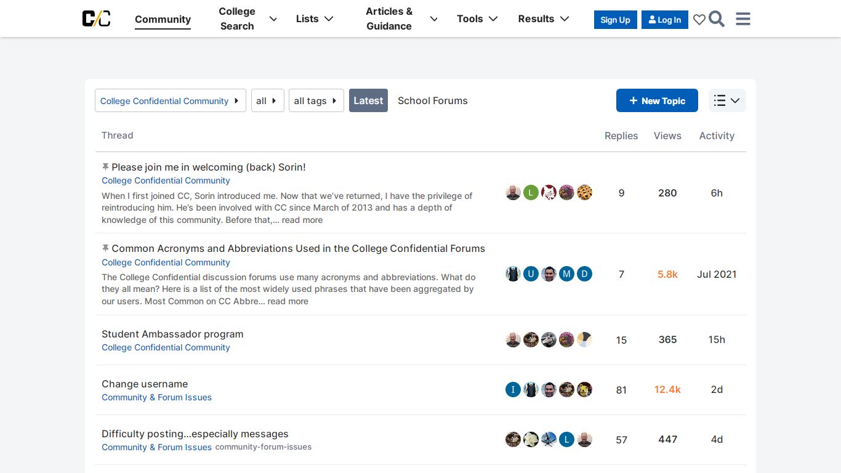The width and height of the screenshot is (841, 473).
Task: Click 'read more' in Acronyms thread excerpt
Action: tap(288, 301)
